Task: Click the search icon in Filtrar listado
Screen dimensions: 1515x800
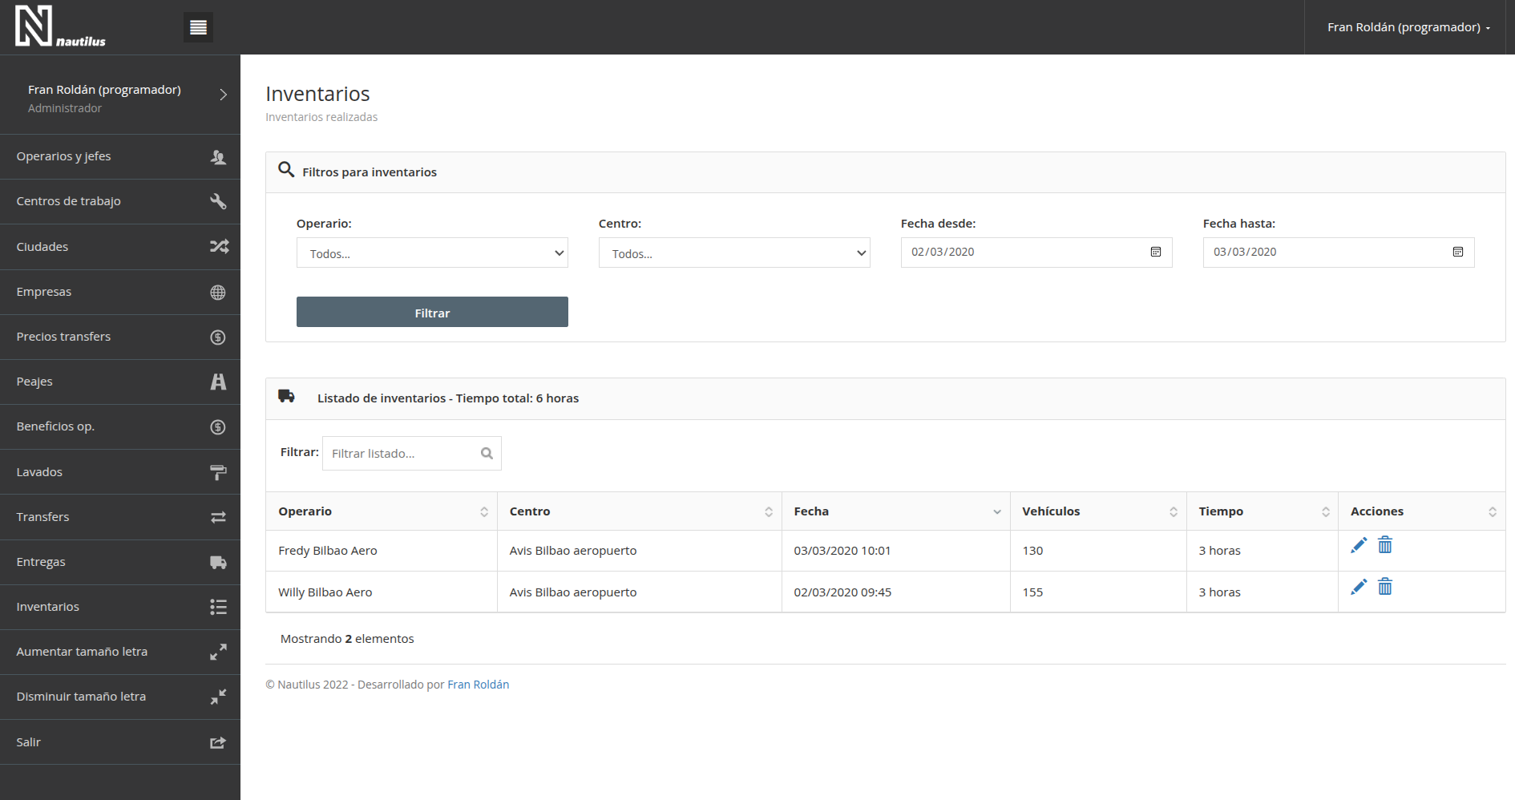Action: [487, 454]
